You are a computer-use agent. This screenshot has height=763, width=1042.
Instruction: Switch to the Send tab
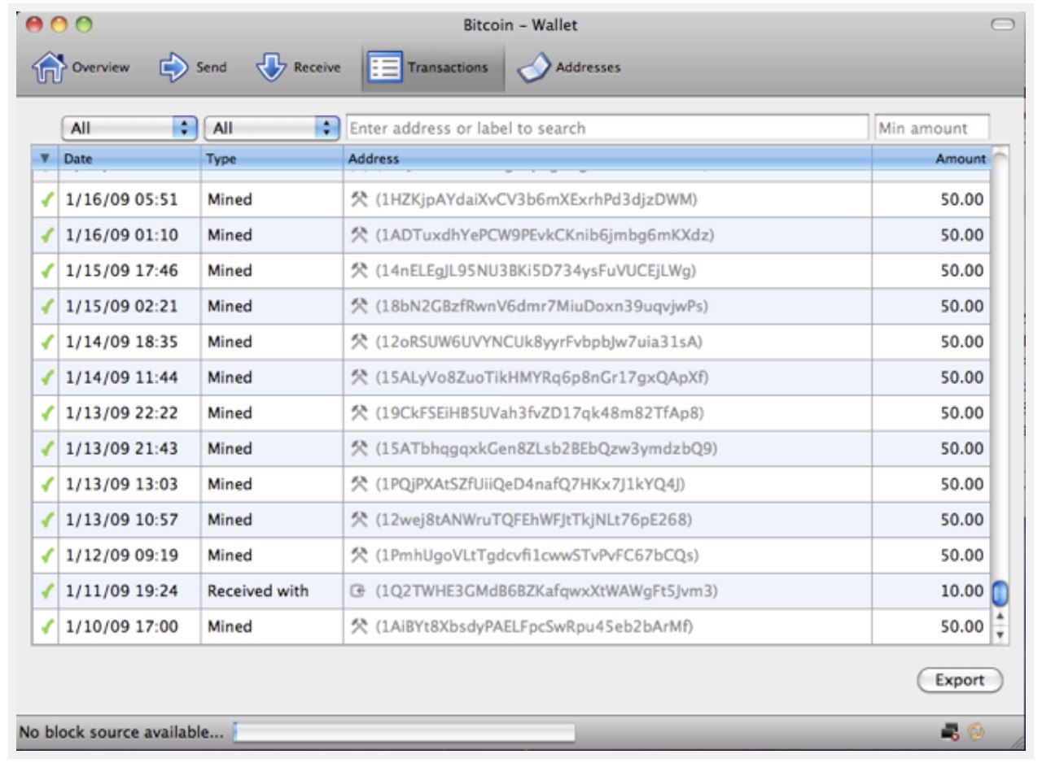[193, 68]
